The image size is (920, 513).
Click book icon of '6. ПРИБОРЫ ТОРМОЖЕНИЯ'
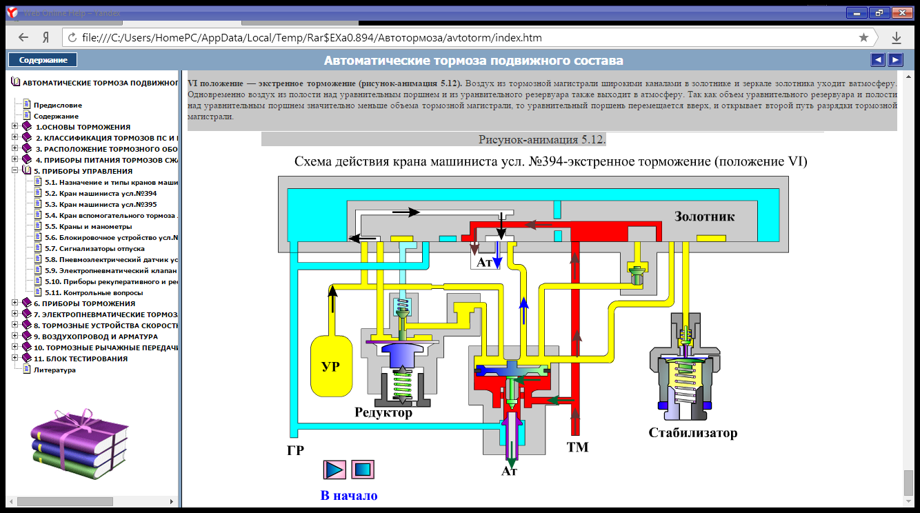point(27,303)
